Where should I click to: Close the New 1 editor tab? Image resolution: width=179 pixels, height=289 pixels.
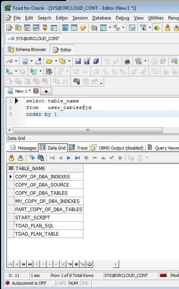(36, 91)
